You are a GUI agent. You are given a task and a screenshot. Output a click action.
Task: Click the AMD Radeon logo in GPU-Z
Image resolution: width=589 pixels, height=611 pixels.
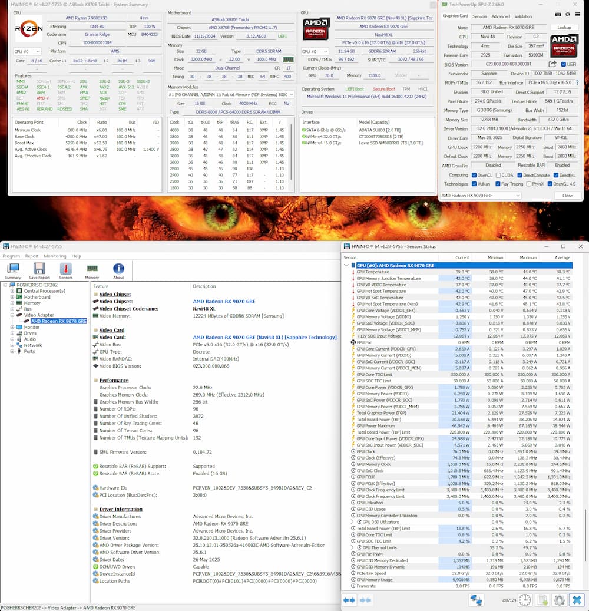[x=564, y=46]
